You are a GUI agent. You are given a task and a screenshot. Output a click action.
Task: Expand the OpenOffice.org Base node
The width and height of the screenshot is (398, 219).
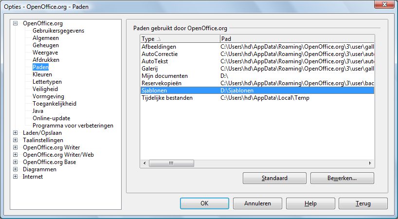[x=16, y=162]
